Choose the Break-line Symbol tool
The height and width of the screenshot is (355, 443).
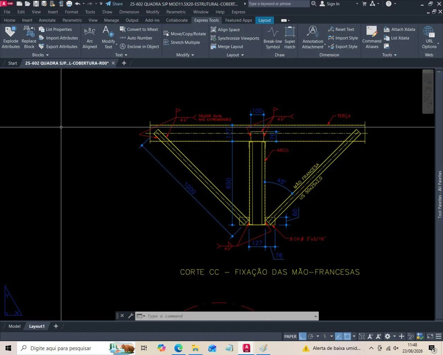273,37
